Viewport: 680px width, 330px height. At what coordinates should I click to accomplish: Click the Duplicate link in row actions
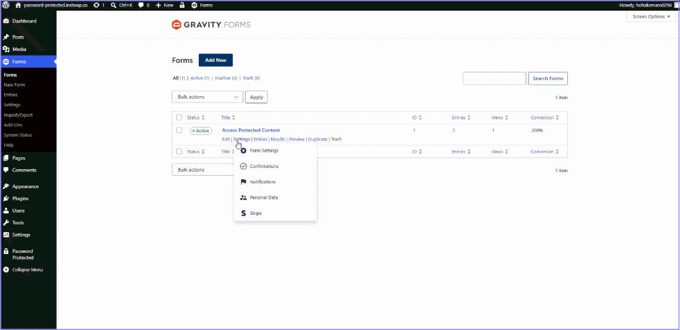tap(318, 139)
